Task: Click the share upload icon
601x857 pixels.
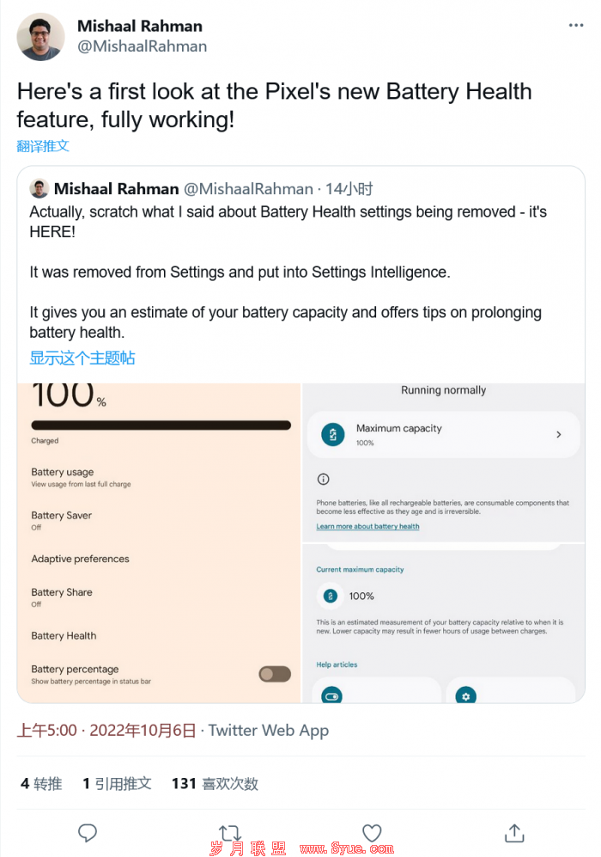Action: point(514,833)
